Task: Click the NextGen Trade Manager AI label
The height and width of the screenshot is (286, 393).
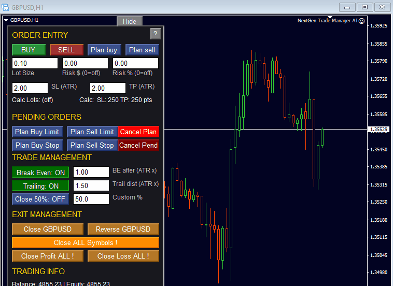Action: (328, 21)
